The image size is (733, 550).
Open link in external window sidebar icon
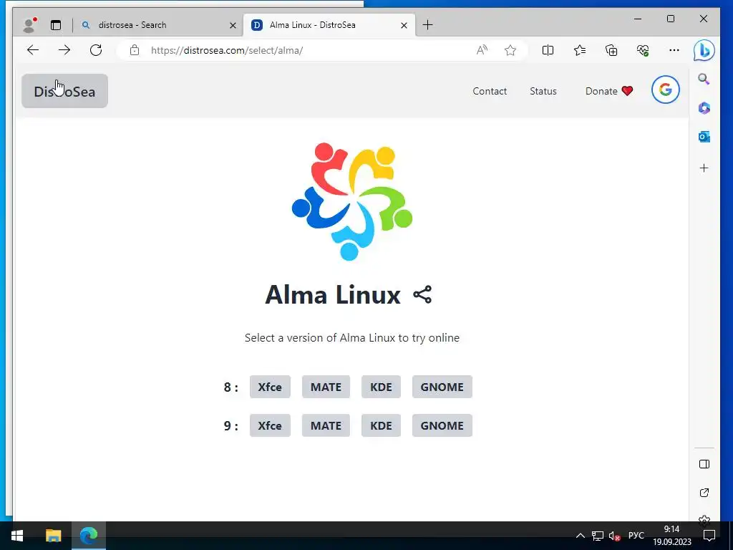tap(704, 493)
